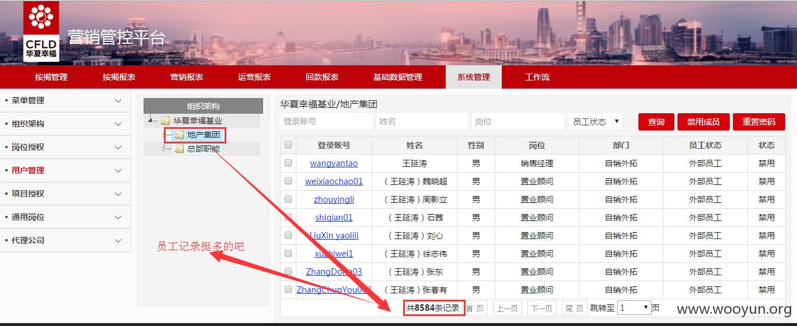
Task: Click the 禁用成员 button
Action: 703,122
